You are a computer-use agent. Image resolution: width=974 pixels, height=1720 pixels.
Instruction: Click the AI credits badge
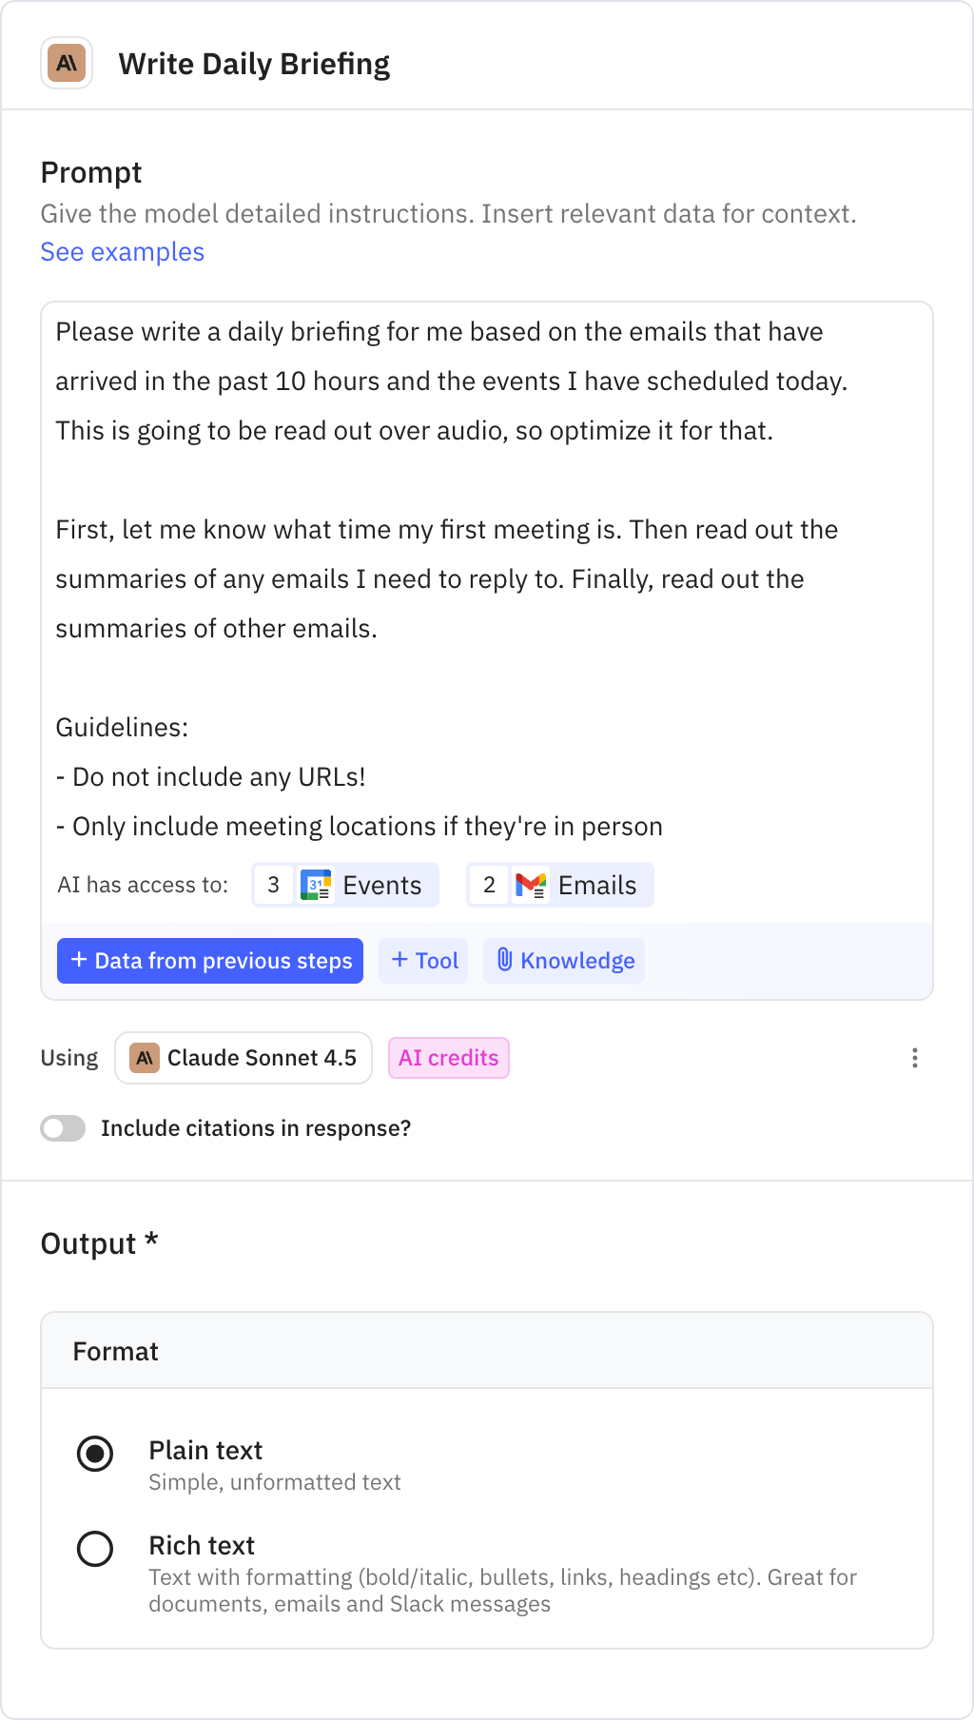[448, 1057]
